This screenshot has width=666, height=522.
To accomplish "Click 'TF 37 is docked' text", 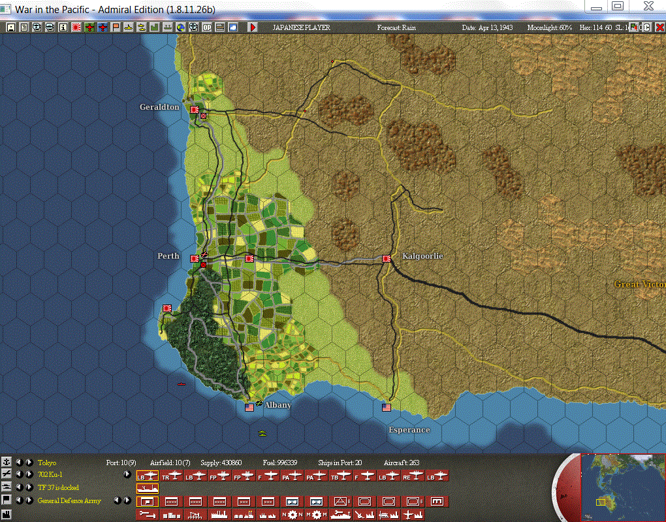I will click(x=58, y=487).
